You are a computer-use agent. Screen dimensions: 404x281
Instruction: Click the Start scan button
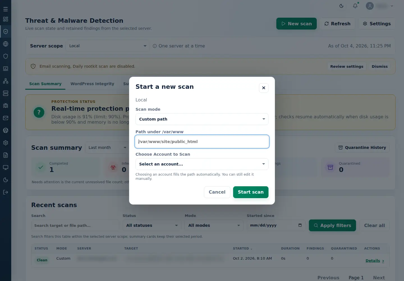[251, 192]
